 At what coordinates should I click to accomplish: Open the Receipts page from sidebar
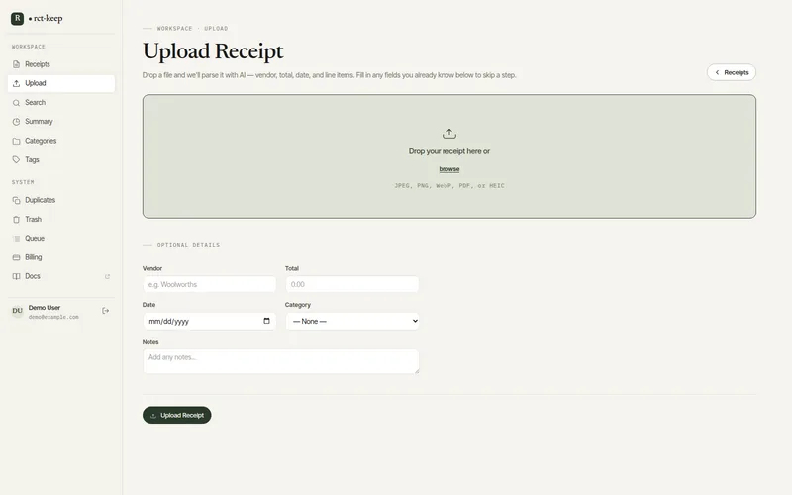click(61, 64)
